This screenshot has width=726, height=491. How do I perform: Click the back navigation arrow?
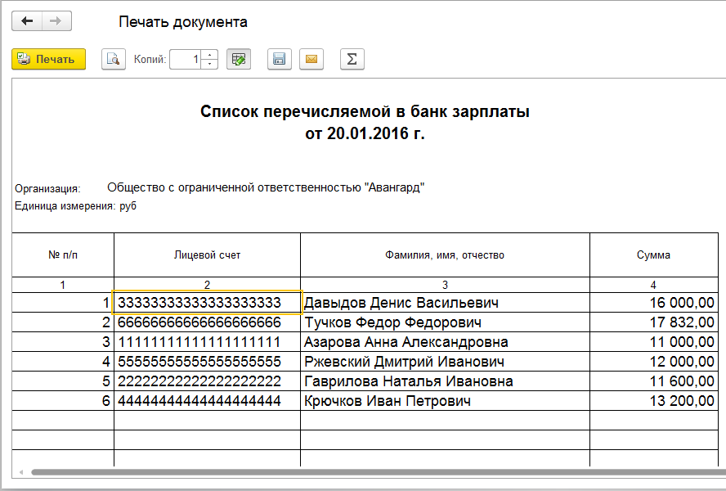click(x=26, y=21)
